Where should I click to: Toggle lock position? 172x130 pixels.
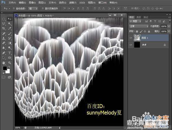[145, 31]
